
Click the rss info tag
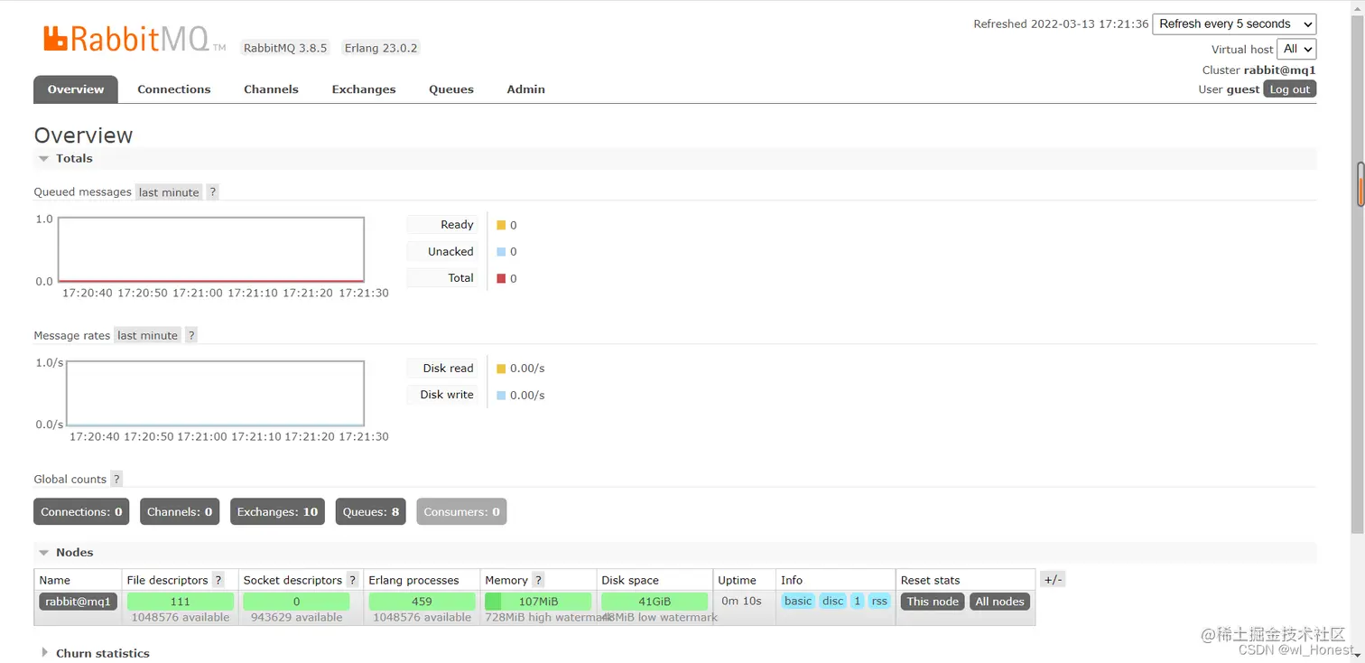pyautogui.click(x=879, y=602)
